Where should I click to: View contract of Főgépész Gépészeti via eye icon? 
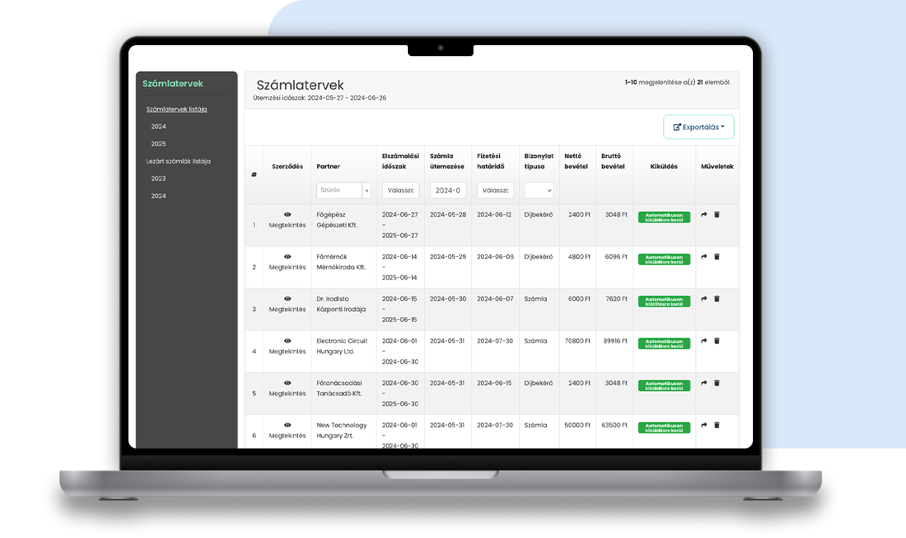click(287, 215)
